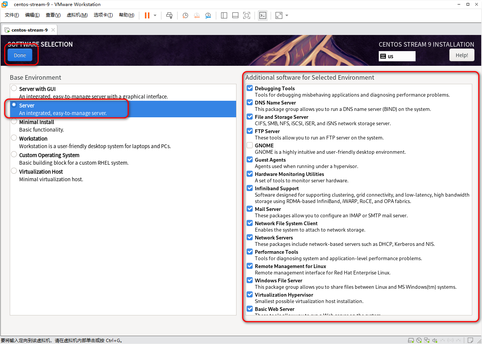
Task: Open the 虚拟机(M) menu
Action: coord(77,15)
